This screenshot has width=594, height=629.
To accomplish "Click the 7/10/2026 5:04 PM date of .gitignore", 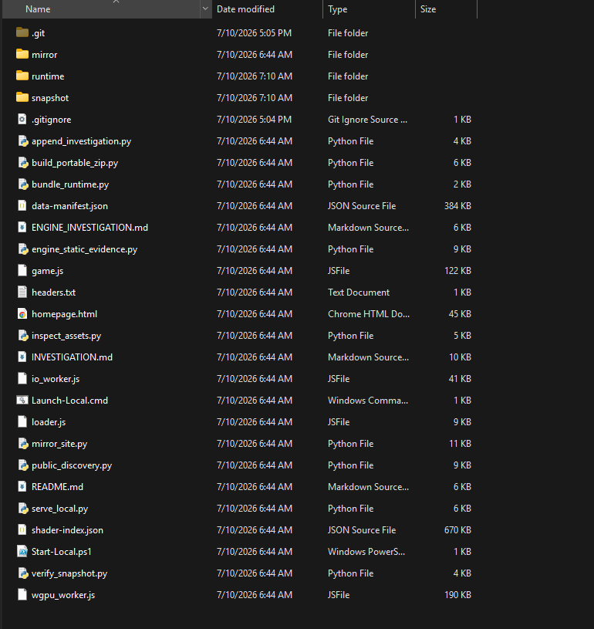I will click(255, 120).
